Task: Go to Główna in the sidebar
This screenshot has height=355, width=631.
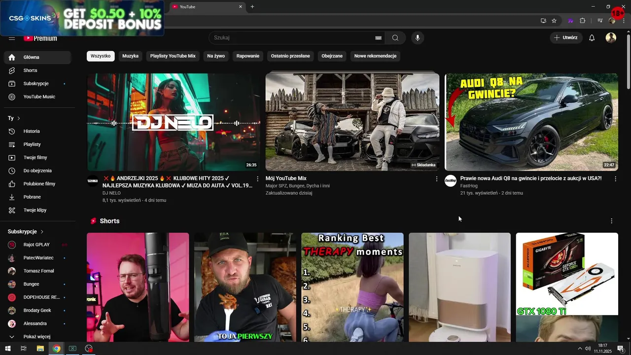Action: [37, 57]
